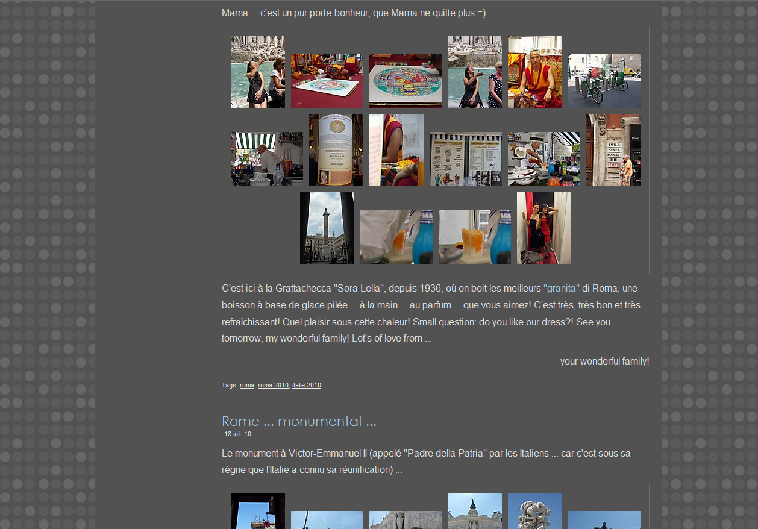Screen dimensions: 758x529
Task: Open the monks making sand mandala photo
Action: [327, 81]
